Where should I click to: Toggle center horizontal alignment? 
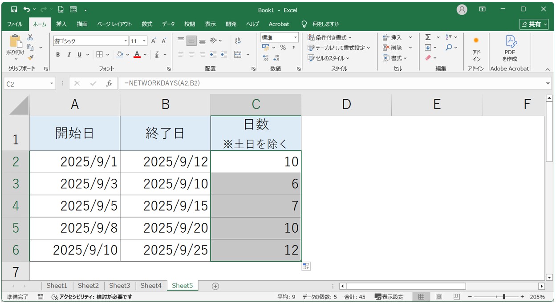click(x=191, y=55)
